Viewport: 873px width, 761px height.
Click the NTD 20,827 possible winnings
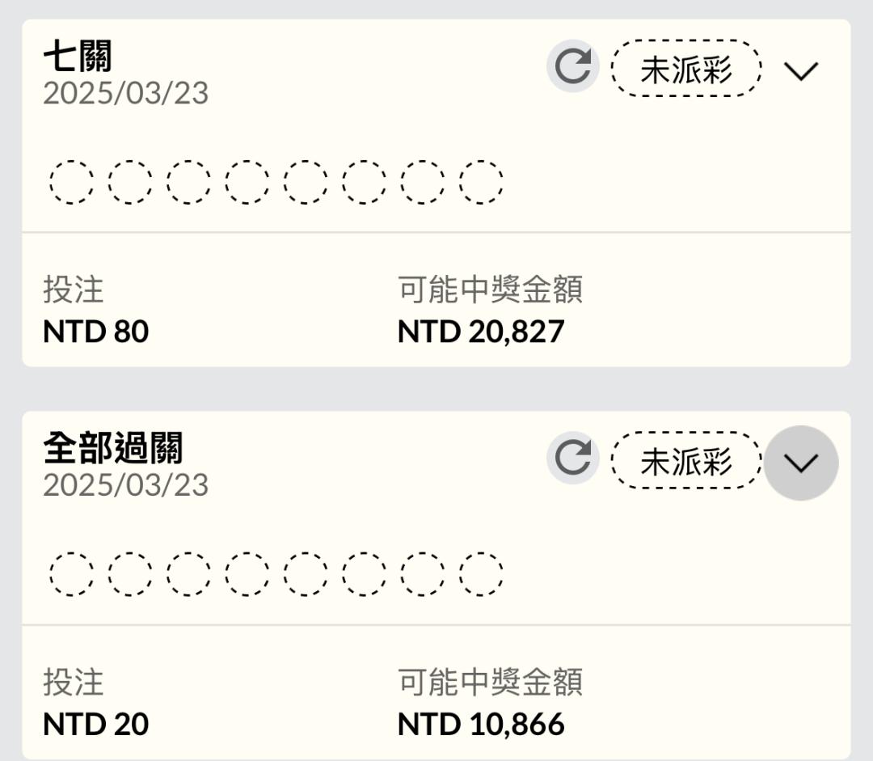481,332
